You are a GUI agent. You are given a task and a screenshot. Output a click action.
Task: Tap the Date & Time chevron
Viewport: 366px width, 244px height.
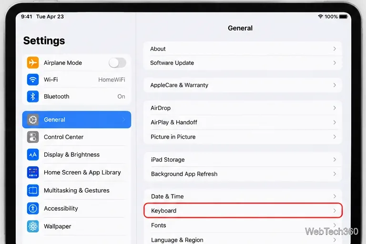335,196
